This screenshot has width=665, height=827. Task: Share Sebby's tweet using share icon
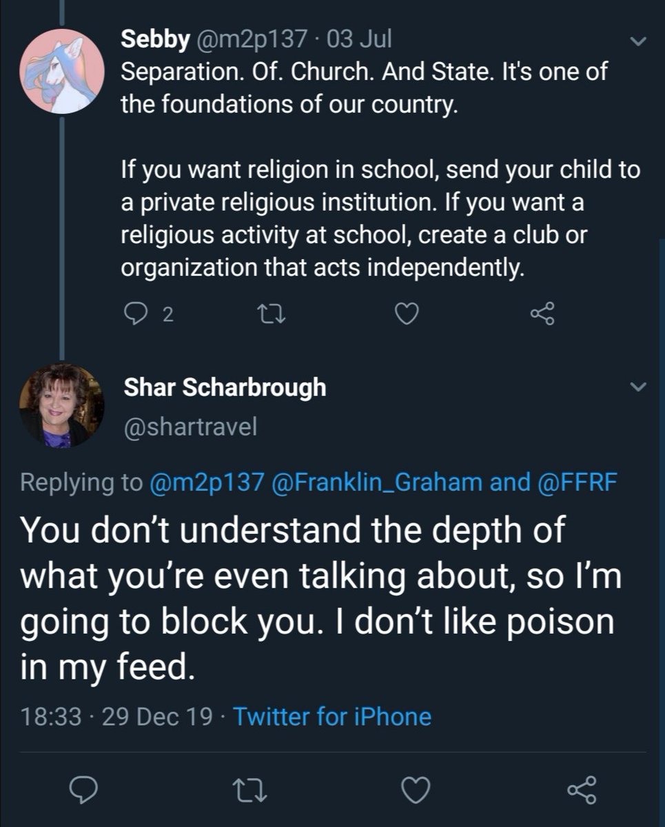[542, 314]
